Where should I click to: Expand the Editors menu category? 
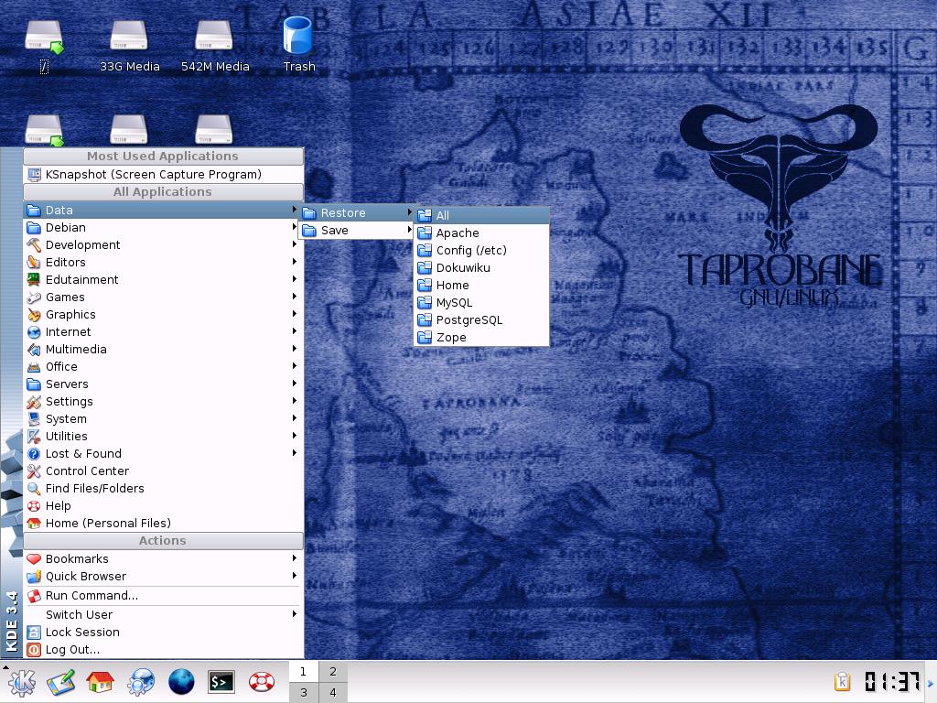(x=163, y=262)
